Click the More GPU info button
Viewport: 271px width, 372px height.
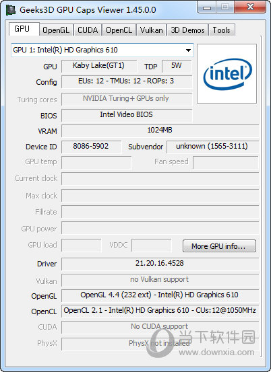(x=219, y=246)
